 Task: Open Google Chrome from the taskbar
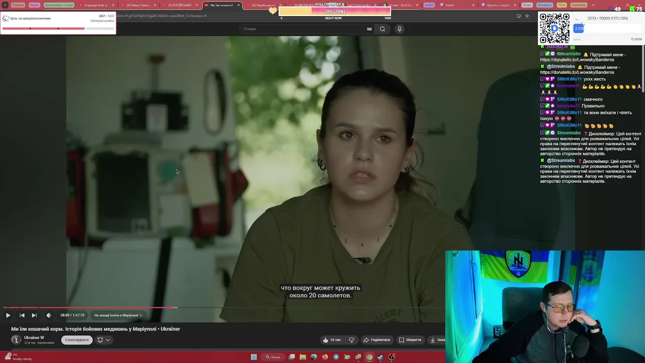pyautogui.click(x=369, y=357)
